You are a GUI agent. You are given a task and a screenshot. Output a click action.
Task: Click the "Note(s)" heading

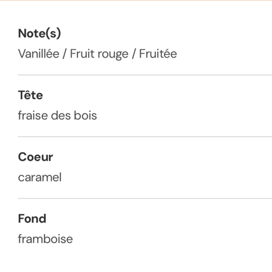pos(39,34)
